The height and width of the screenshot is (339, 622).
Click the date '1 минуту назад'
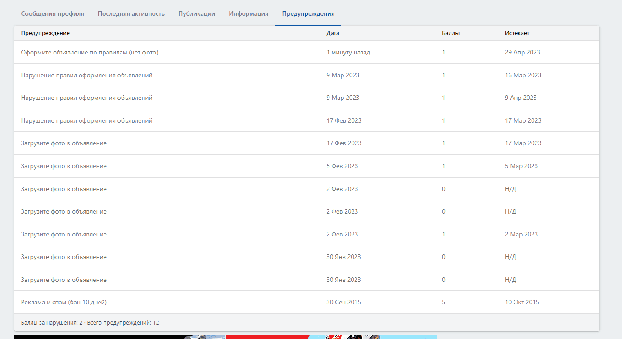348,52
